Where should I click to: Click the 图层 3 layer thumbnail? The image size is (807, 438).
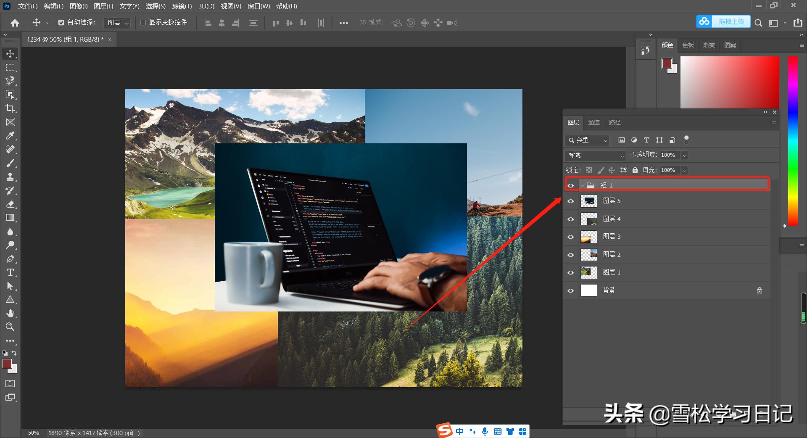588,237
